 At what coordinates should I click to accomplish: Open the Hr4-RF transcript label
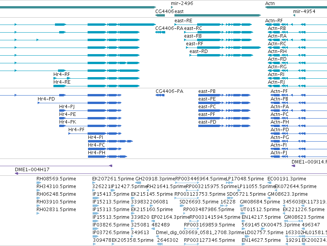coord(61,74)
